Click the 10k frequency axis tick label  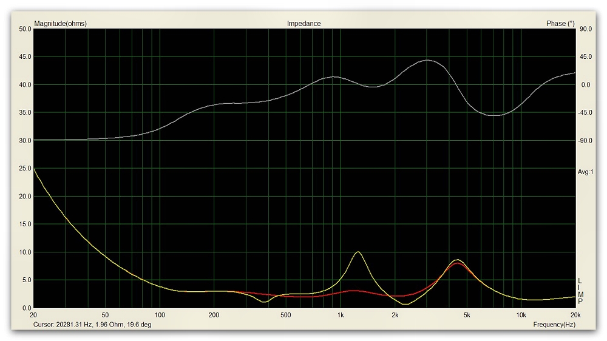pyautogui.click(x=520, y=316)
